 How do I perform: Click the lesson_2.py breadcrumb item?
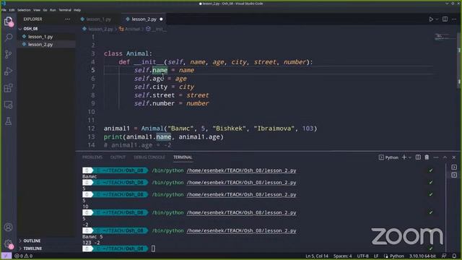100,29
